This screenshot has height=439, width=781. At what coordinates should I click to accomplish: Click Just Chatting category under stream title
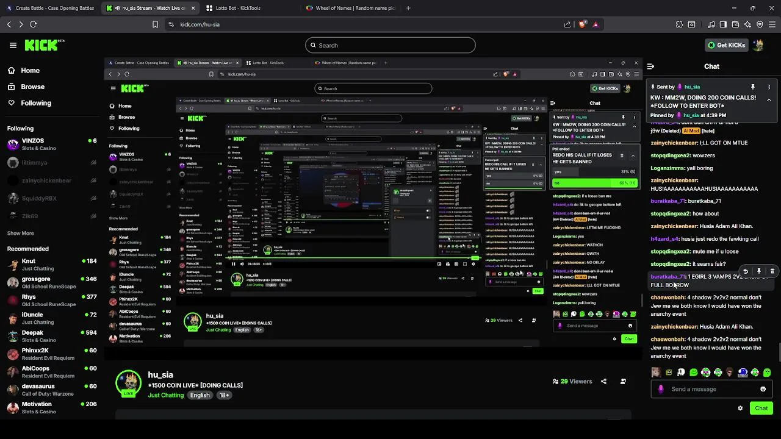[x=165, y=395]
